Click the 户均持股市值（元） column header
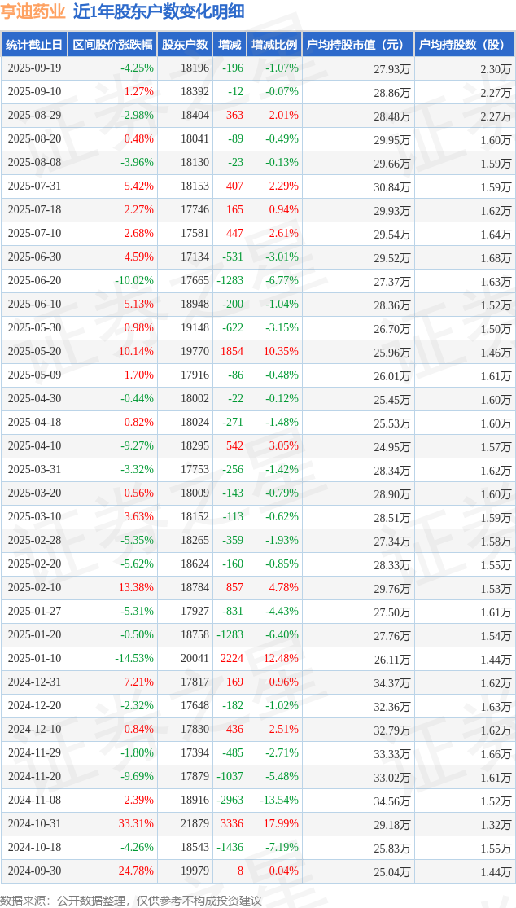The image size is (516, 908). click(x=358, y=45)
